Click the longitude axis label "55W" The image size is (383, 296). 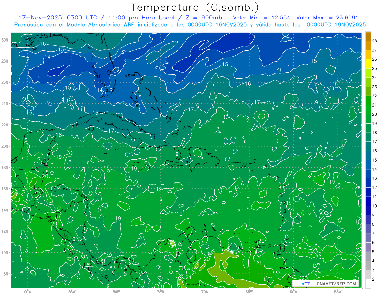click(x=338, y=292)
